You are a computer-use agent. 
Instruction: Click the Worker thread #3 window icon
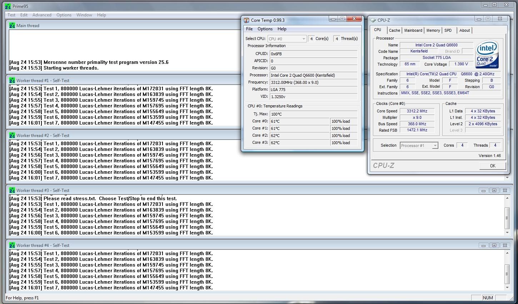pos(12,191)
